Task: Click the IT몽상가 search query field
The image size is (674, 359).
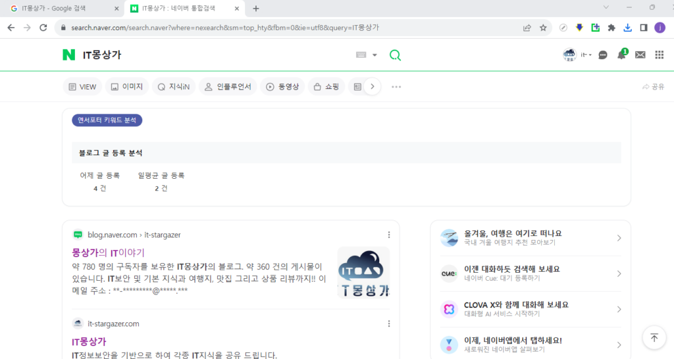Action: click(215, 55)
